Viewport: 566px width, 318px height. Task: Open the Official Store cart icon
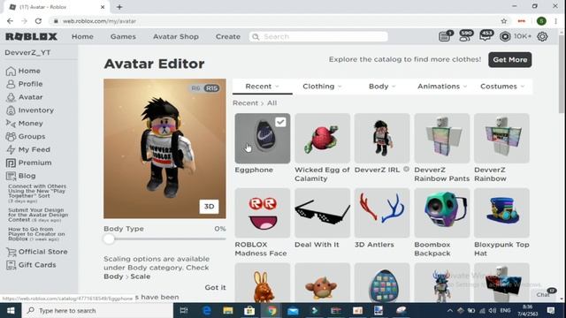pyautogui.click(x=11, y=252)
